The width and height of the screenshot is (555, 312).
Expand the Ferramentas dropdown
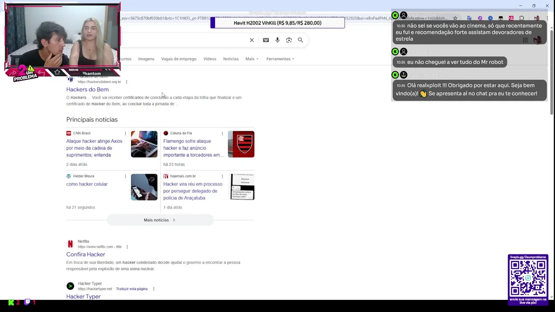(x=280, y=59)
